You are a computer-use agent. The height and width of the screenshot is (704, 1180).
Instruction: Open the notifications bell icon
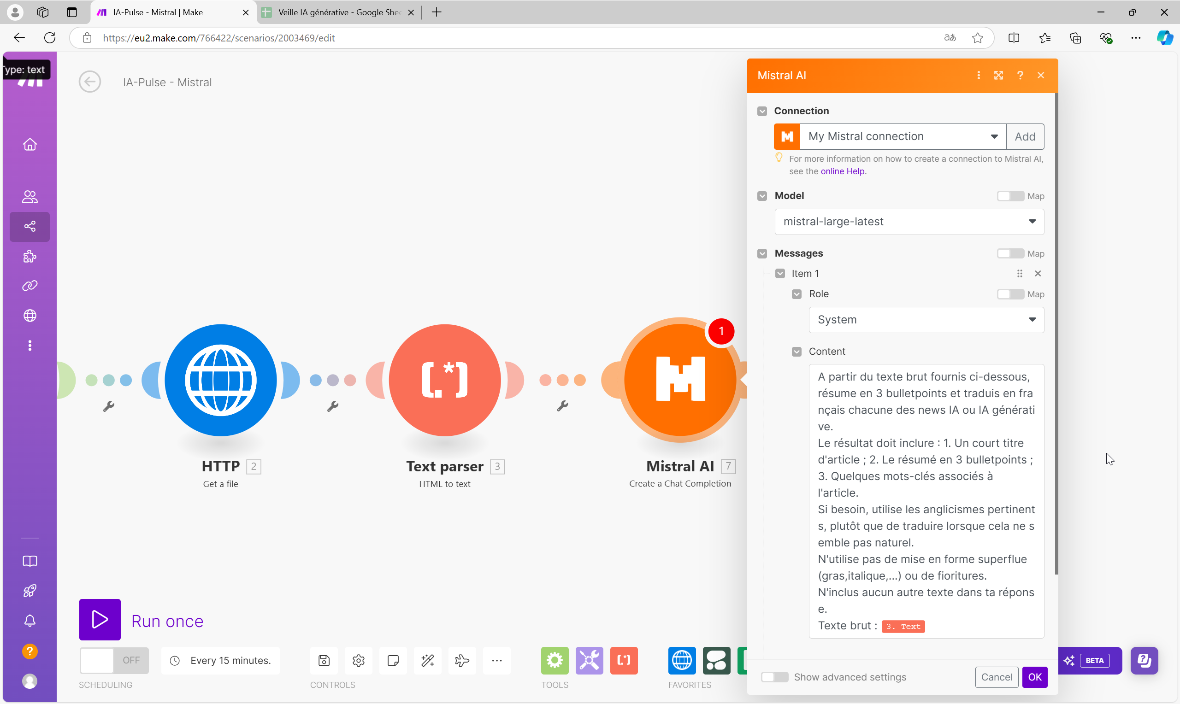pyautogui.click(x=30, y=621)
